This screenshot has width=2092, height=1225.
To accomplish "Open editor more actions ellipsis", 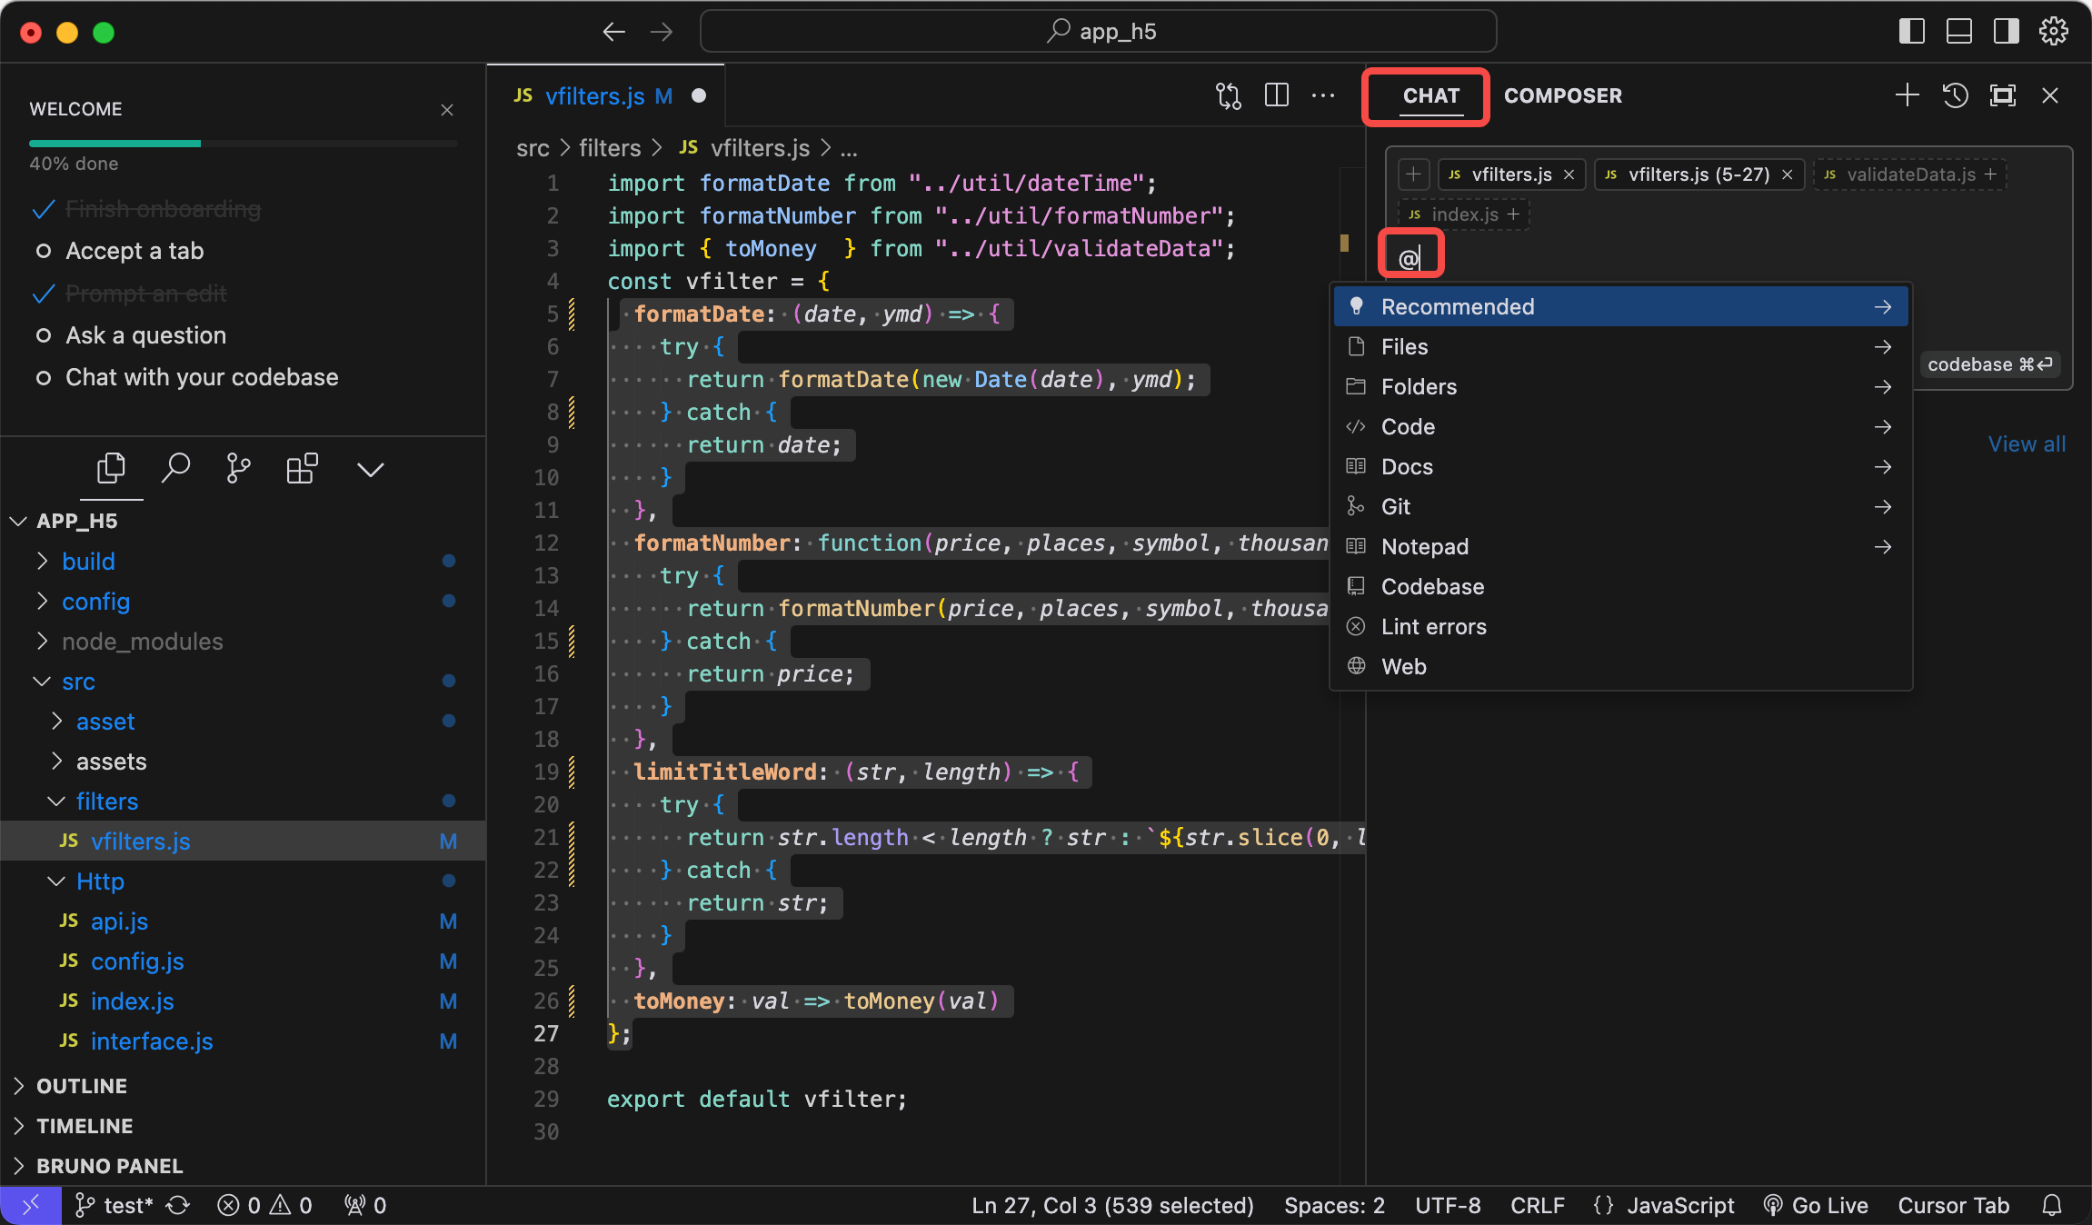I will point(1323,95).
